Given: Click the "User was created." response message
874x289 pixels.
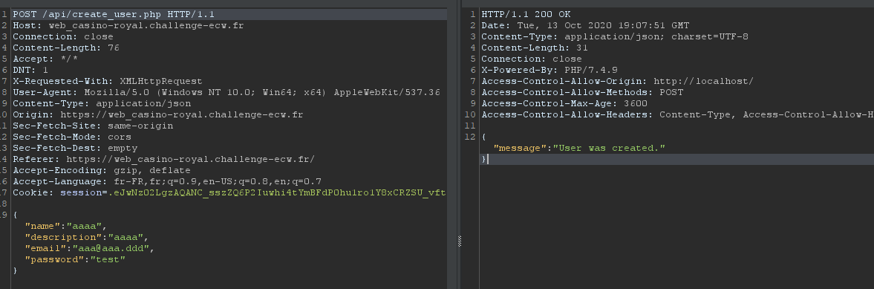Looking at the screenshot, I should [x=609, y=149].
